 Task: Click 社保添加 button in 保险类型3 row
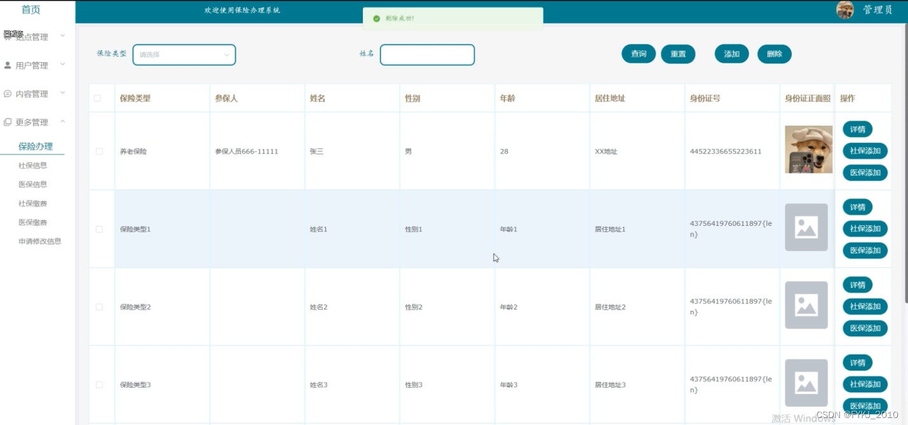coord(865,384)
